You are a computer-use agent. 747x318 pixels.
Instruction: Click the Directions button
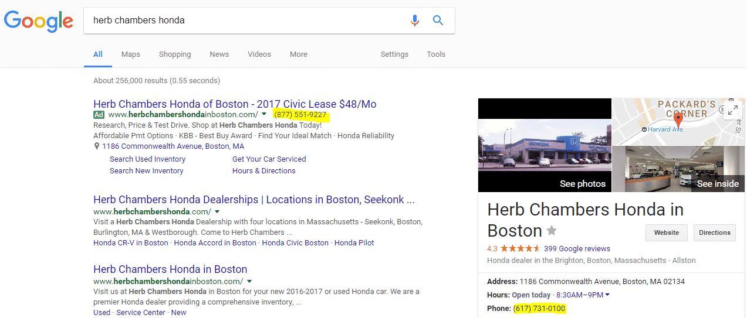714,232
